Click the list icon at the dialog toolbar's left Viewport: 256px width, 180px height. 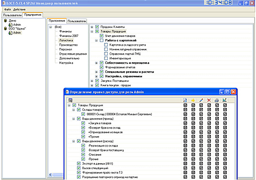click(x=71, y=100)
